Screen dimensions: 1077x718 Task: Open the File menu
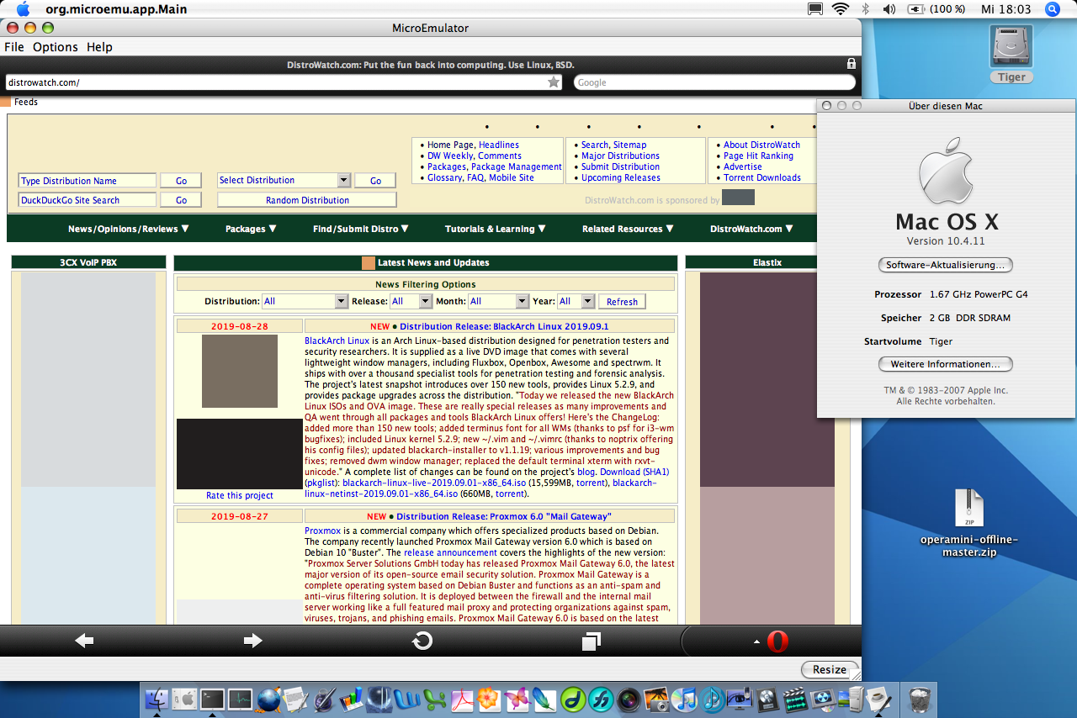pos(14,47)
